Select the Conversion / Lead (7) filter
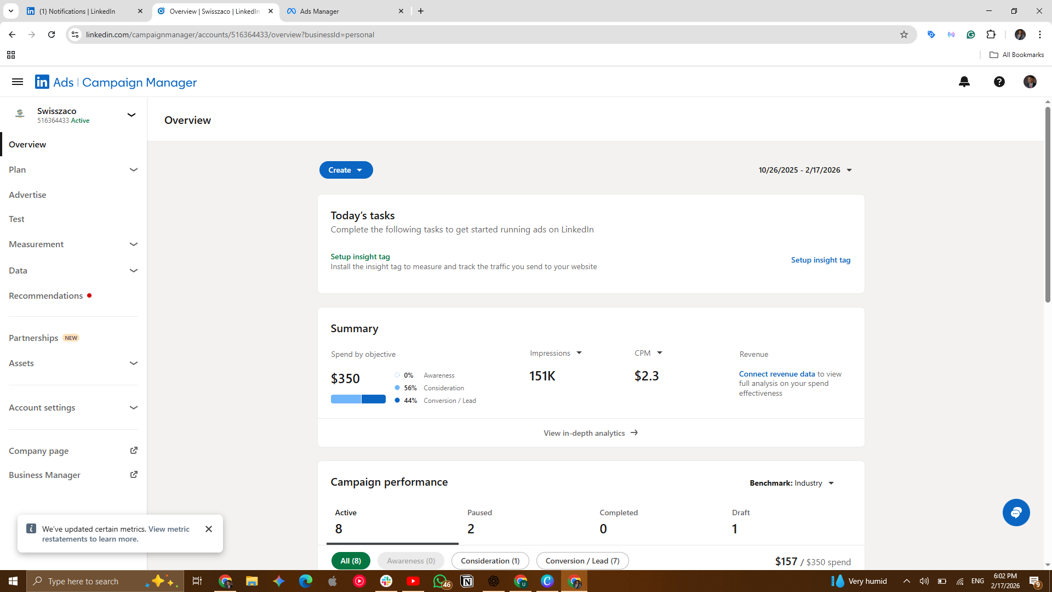The width and height of the screenshot is (1052, 592). (x=582, y=561)
